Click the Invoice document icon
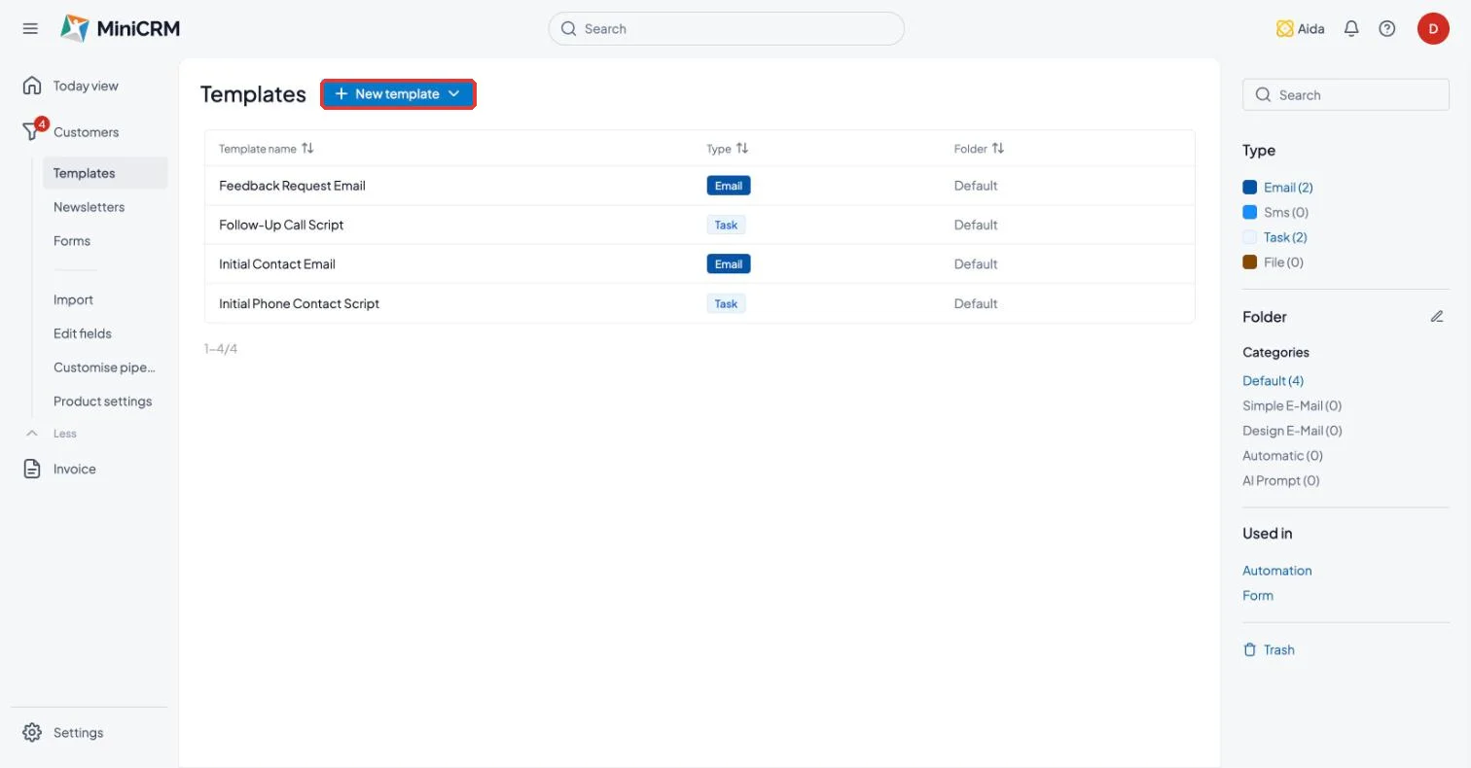Viewport: 1471px width, 768px height. tap(32, 469)
